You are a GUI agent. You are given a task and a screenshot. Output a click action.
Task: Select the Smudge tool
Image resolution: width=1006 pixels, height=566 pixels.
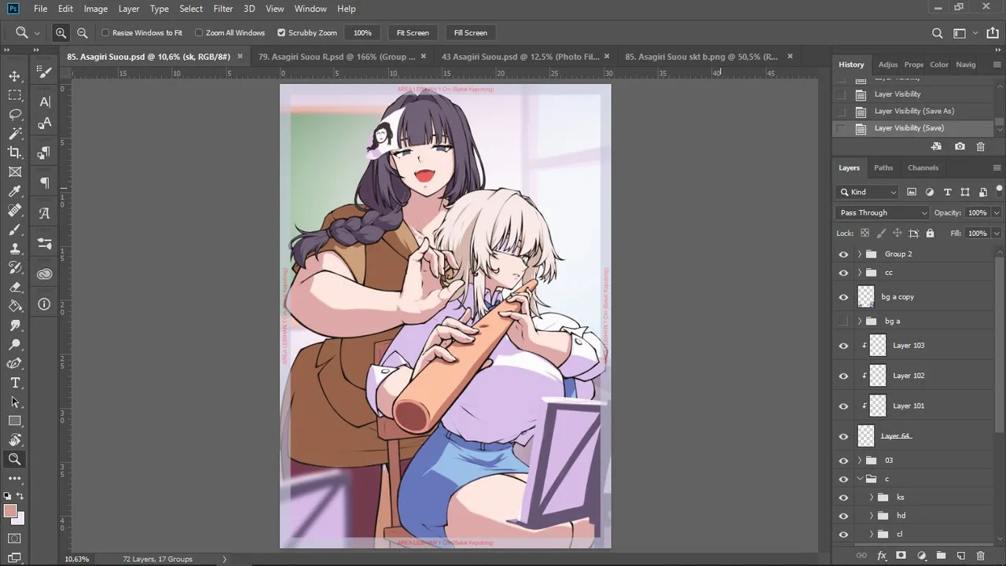click(x=15, y=325)
